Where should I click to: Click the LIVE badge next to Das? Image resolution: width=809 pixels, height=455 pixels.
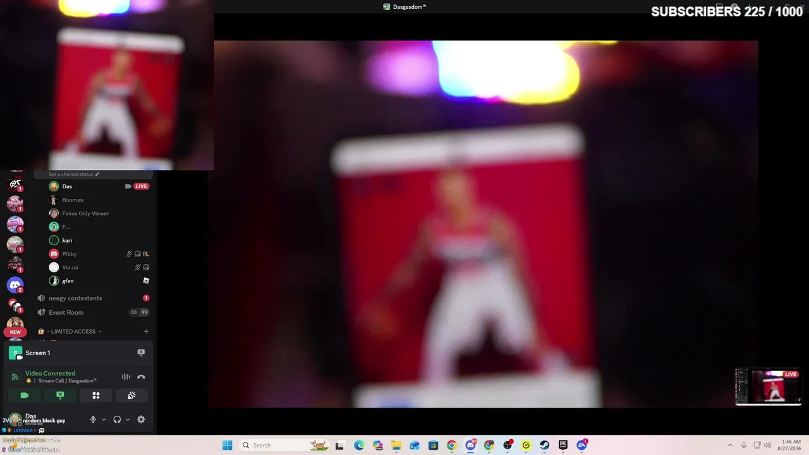coord(142,186)
